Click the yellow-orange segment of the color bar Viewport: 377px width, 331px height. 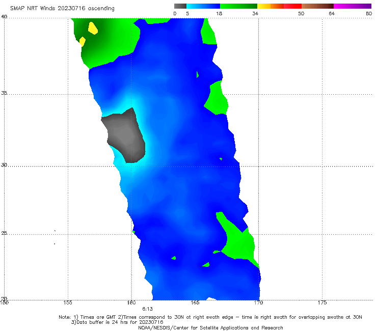click(x=270, y=6)
